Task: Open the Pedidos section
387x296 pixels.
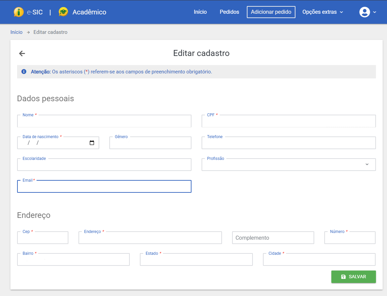Action: point(229,12)
